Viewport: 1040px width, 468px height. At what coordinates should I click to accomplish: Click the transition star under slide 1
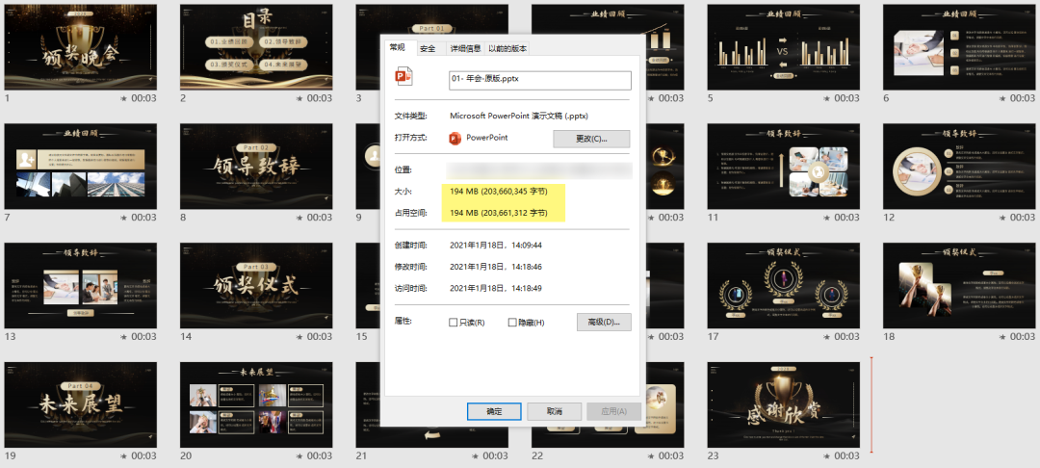click(x=124, y=98)
